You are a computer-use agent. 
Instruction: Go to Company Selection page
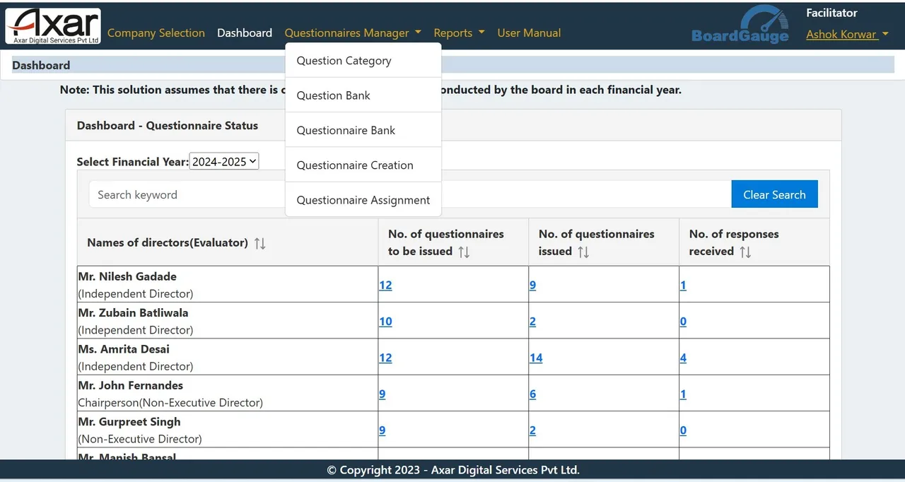point(156,33)
